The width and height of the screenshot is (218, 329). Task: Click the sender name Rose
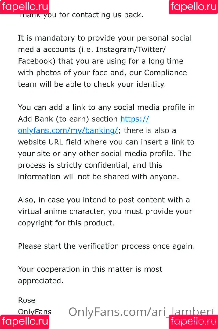(x=27, y=300)
